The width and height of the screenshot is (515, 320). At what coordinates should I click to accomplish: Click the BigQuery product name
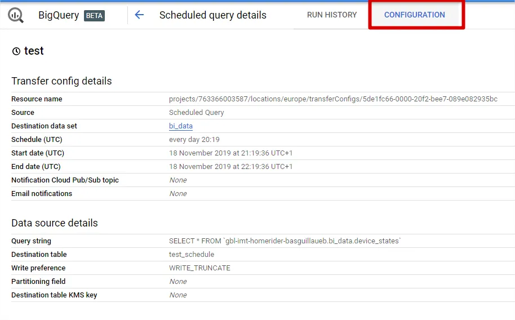[59, 15]
